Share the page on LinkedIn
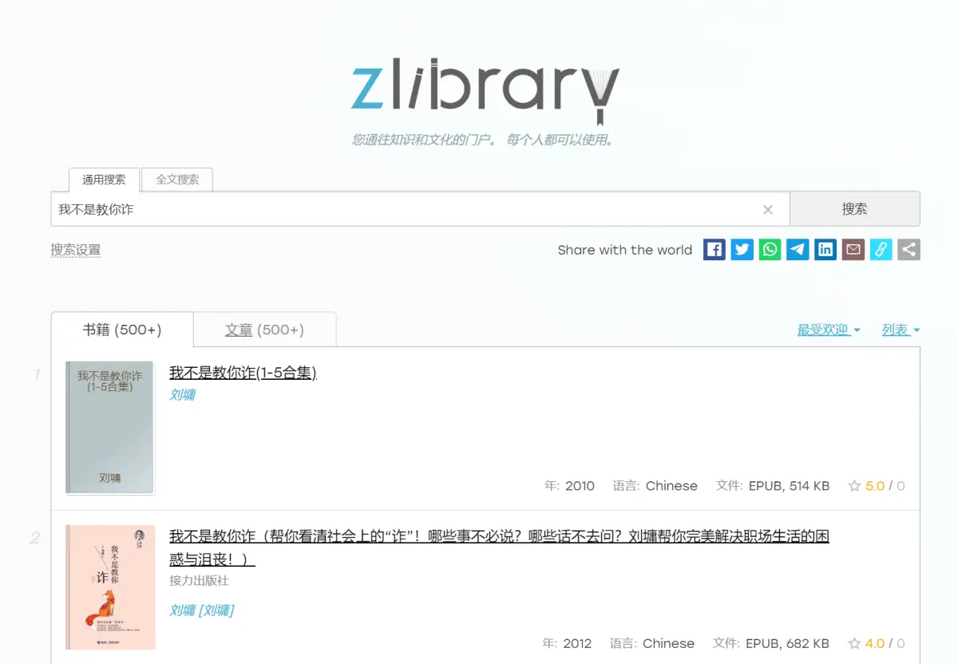 pos(825,249)
